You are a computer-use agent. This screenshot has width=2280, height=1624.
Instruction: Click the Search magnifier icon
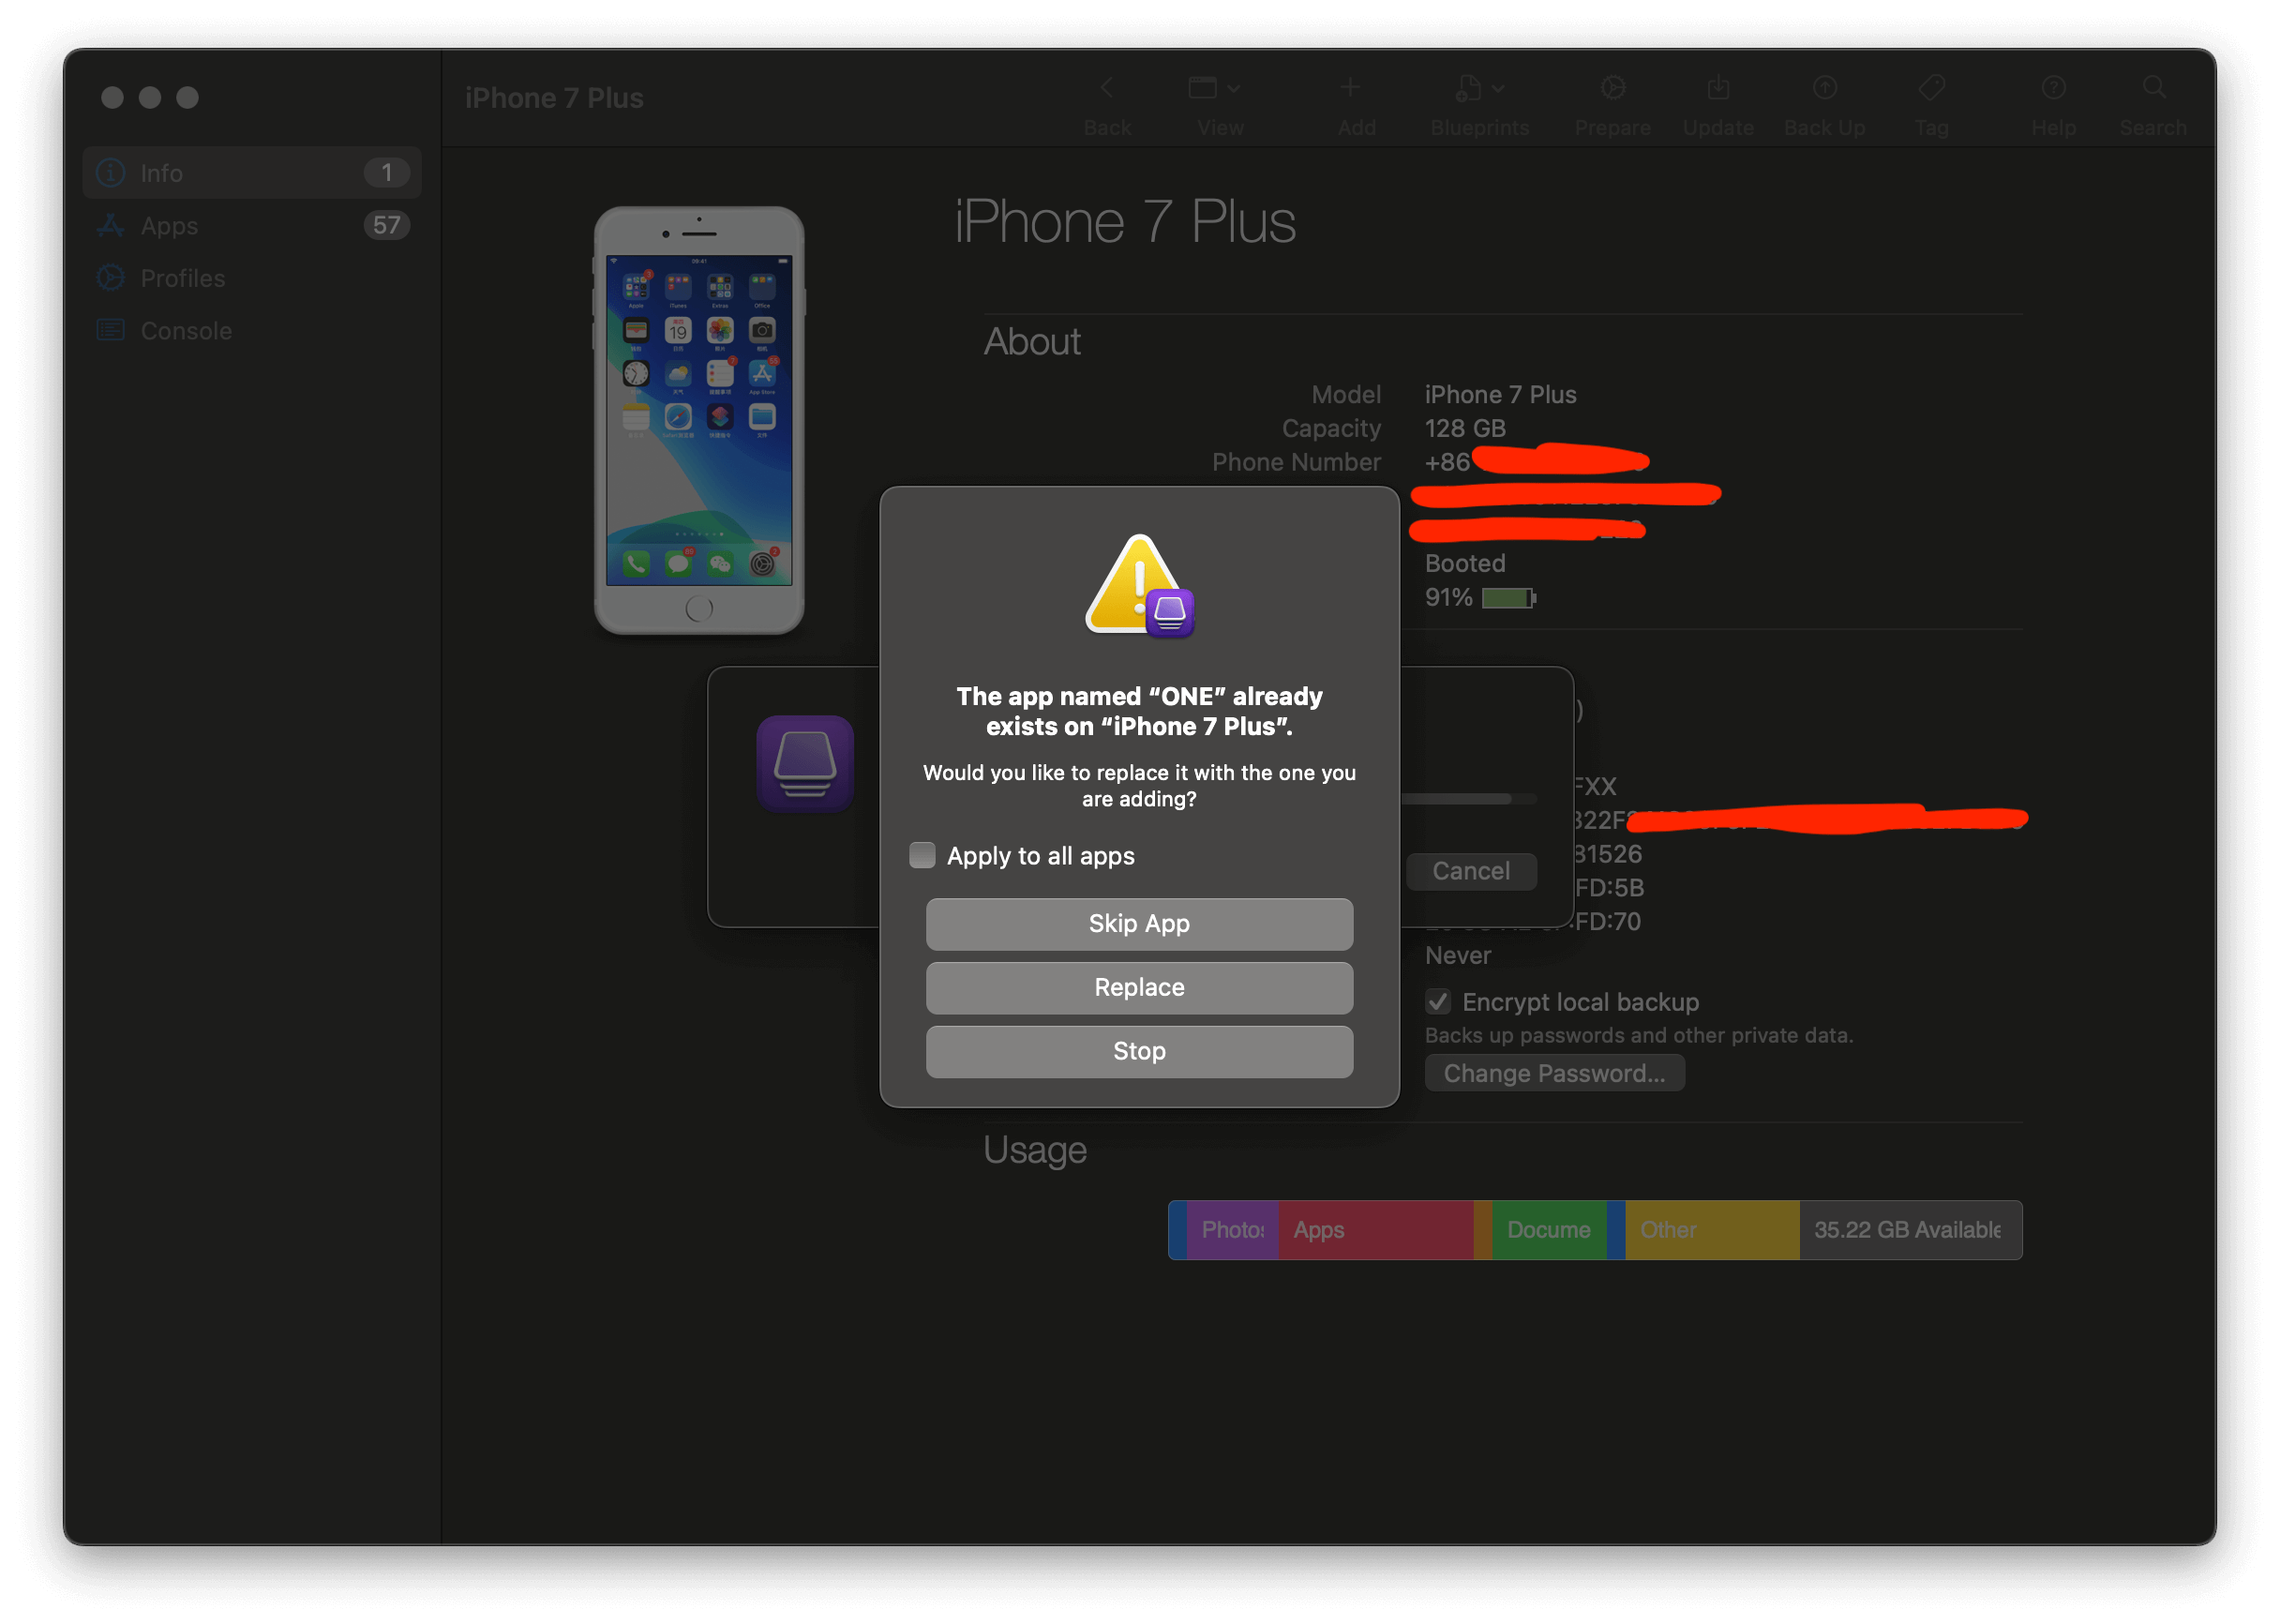pos(2154,89)
